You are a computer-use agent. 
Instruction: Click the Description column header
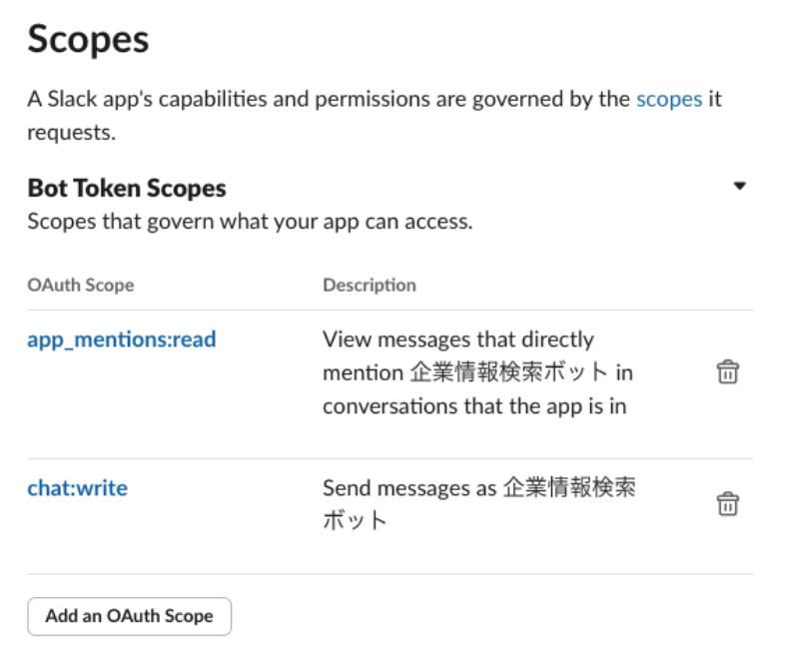(369, 286)
